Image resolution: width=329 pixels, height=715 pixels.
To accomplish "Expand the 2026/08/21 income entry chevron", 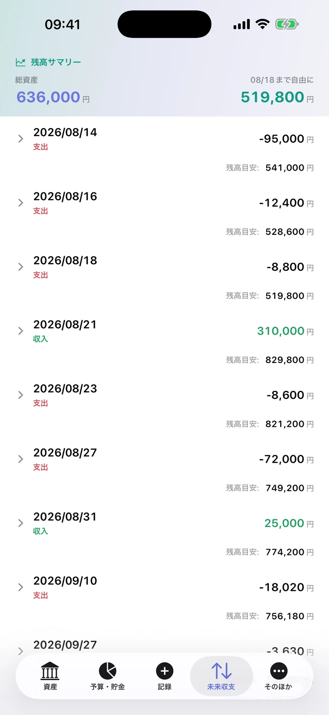I will [x=20, y=331].
